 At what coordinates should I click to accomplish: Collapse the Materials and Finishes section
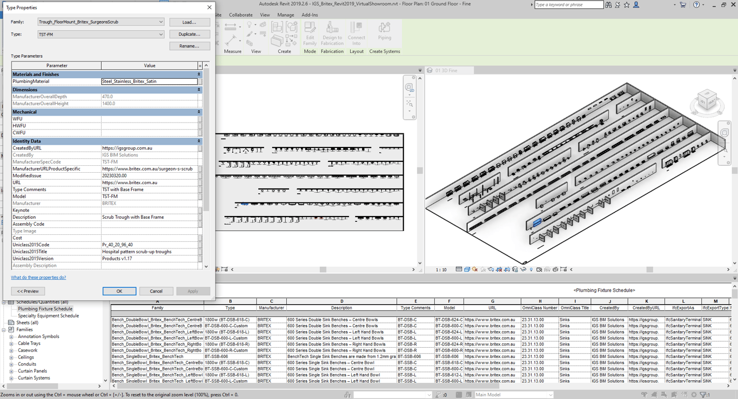199,75
